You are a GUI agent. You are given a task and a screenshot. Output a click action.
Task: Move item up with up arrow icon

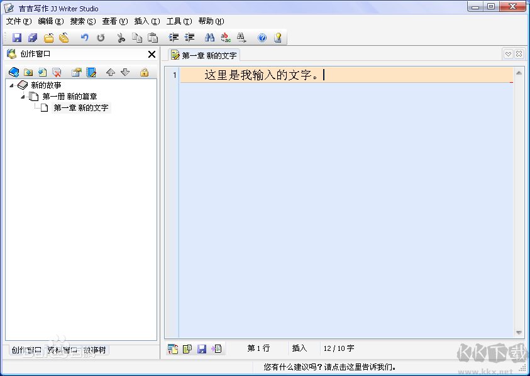coord(111,72)
